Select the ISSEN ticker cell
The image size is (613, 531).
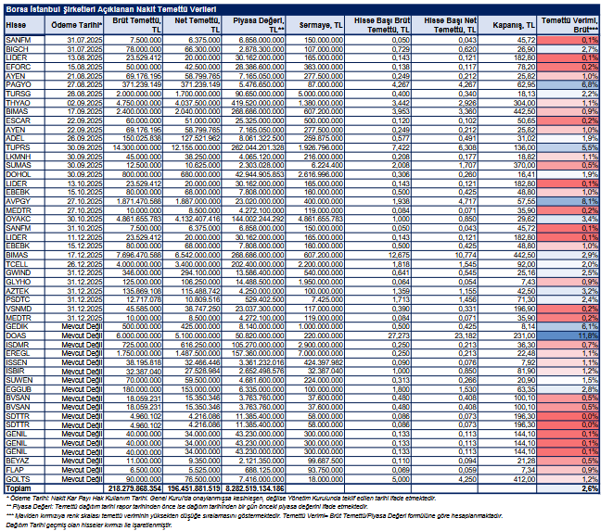tap(25, 362)
